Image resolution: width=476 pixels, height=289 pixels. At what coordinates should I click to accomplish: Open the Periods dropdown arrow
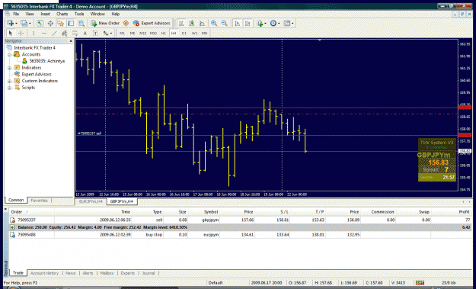point(279,24)
